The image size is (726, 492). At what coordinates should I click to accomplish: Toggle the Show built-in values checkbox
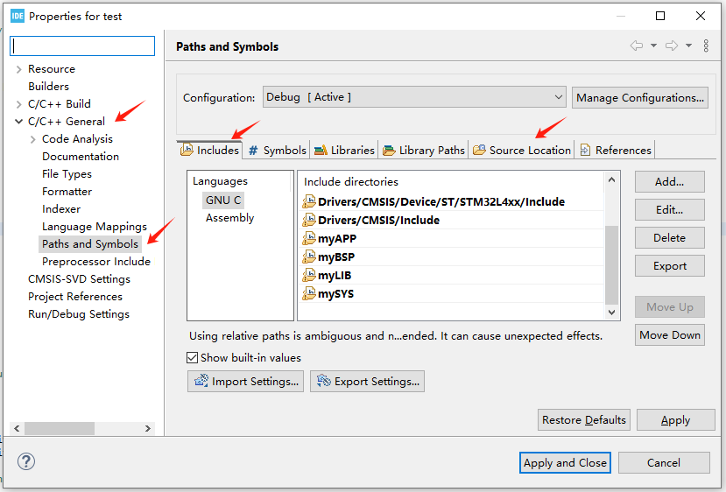click(x=193, y=357)
